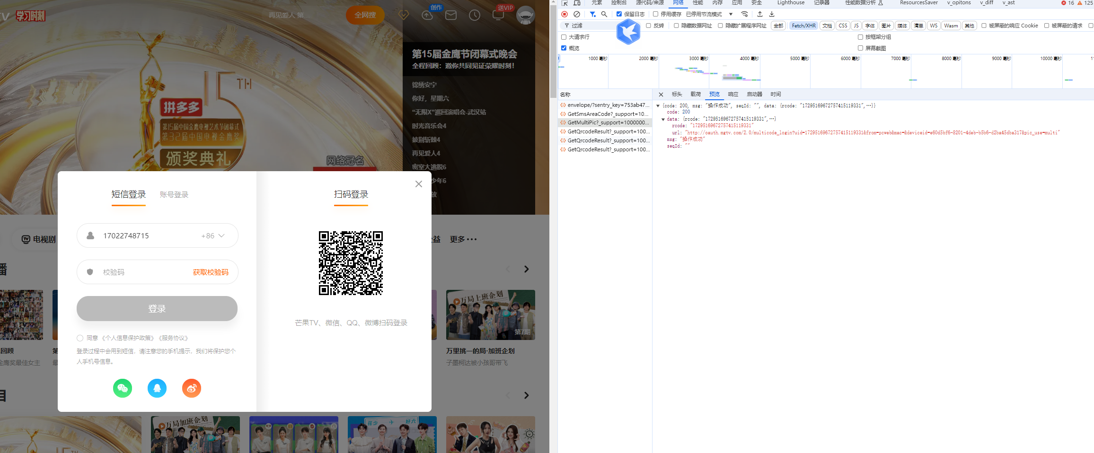Viewport: 1094px width, 453px height.
Task: Toggle the 保留日志 checkbox
Action: pos(619,14)
